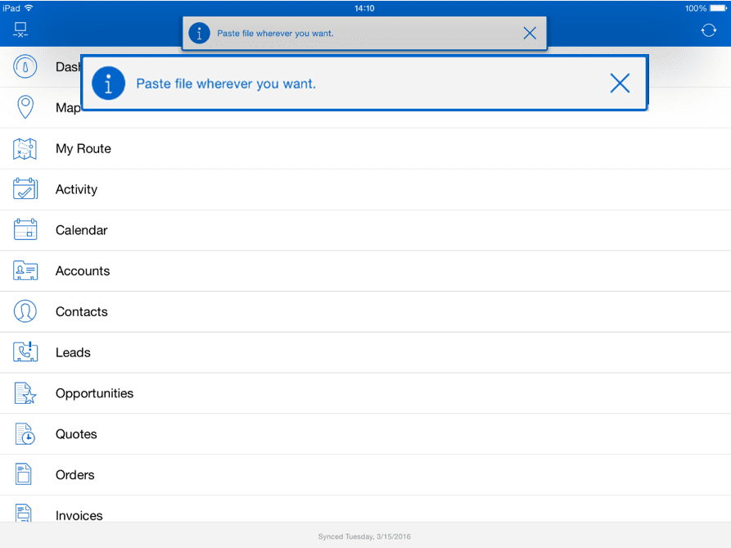
Task: Click the Leads phone icon
Action: click(x=25, y=351)
